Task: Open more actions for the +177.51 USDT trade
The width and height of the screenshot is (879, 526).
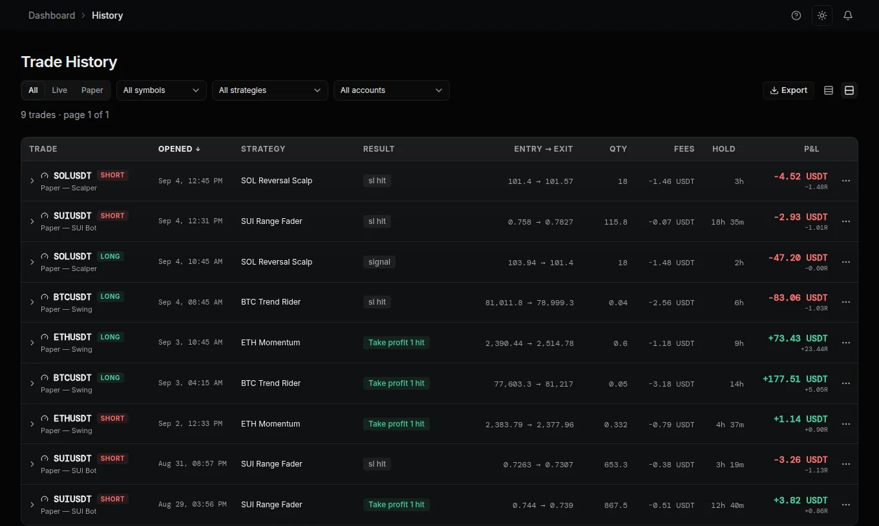Action: pos(846,383)
